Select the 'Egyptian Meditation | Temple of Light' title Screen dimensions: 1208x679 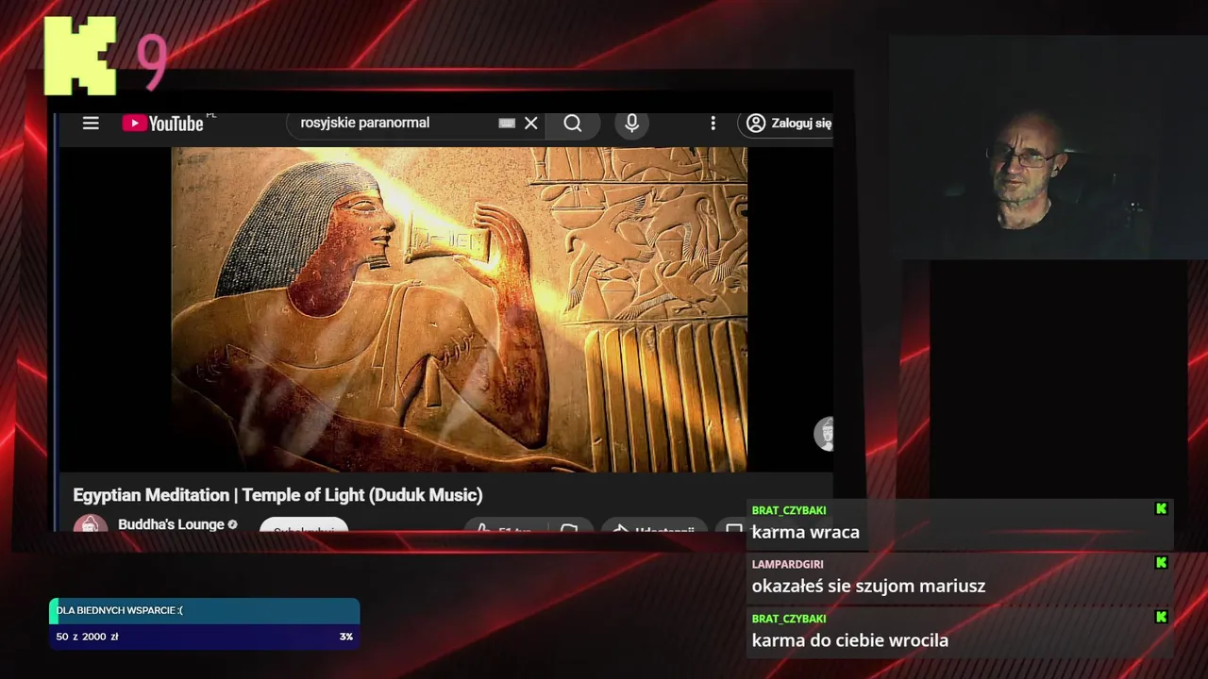[x=277, y=495]
